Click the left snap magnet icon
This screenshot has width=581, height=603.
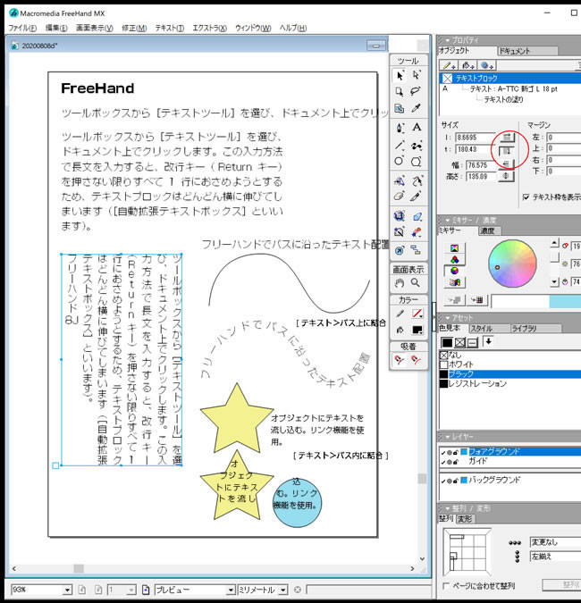(400, 360)
